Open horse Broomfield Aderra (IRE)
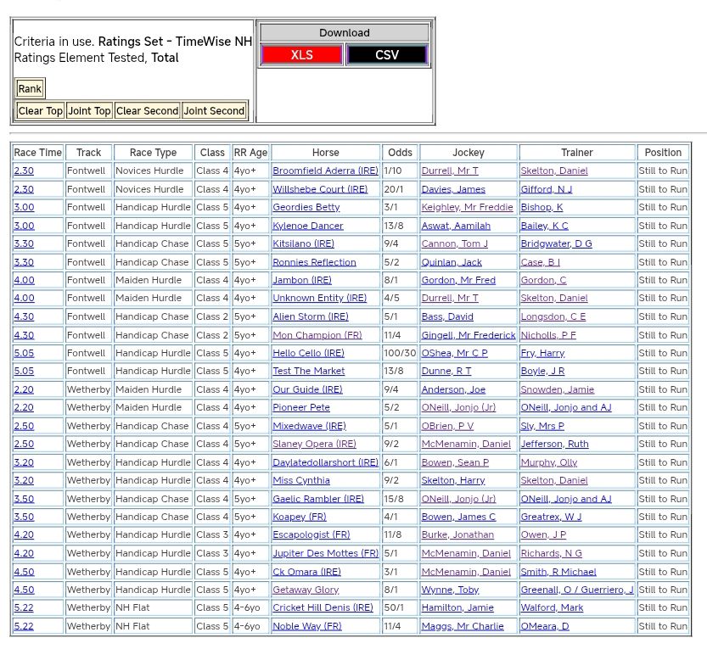This screenshot has width=707, height=649. pyautogui.click(x=325, y=171)
